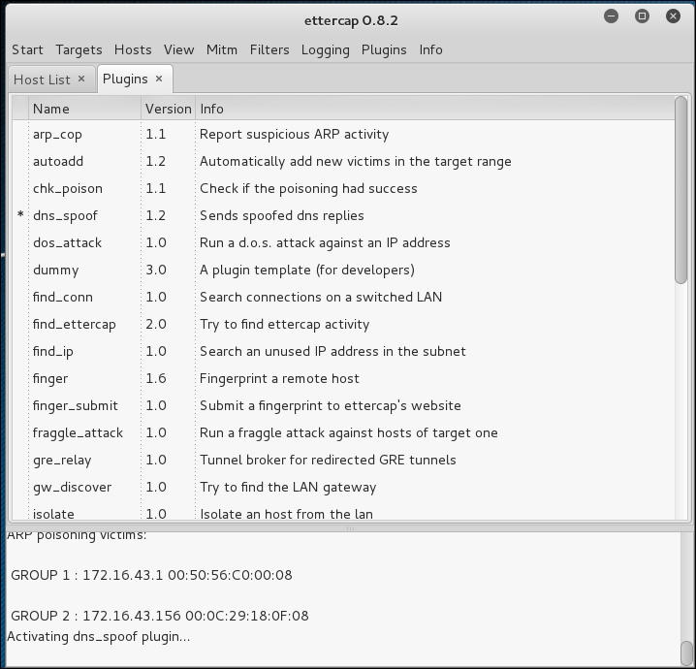Open the Plugins menu

(x=384, y=49)
